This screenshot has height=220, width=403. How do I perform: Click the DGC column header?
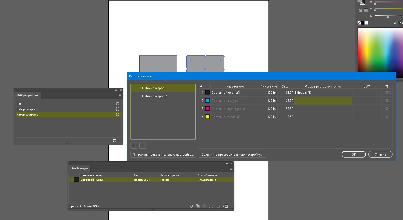point(367,86)
